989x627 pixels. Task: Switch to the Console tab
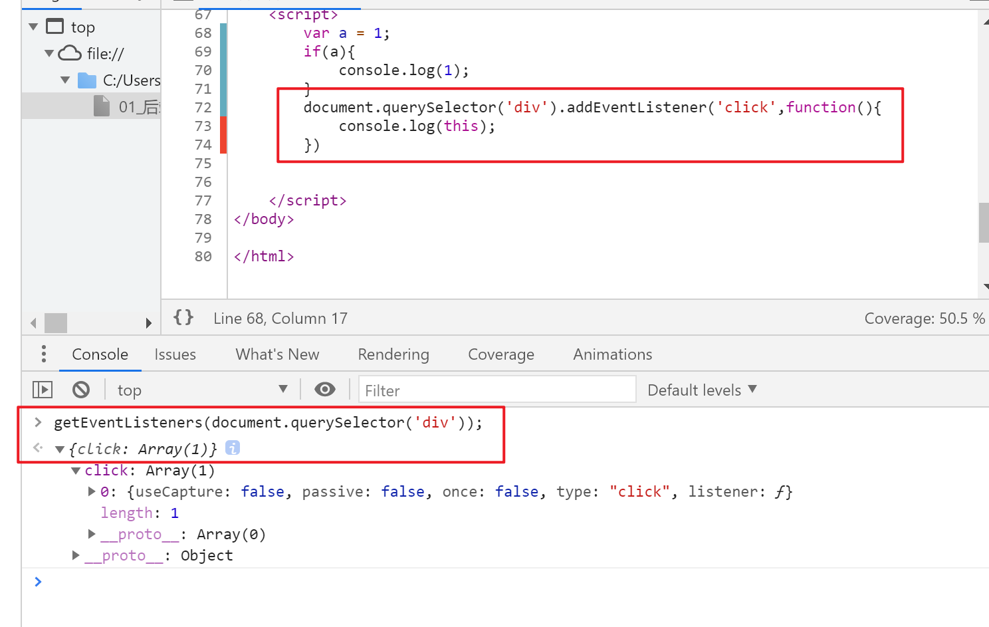[100, 354]
